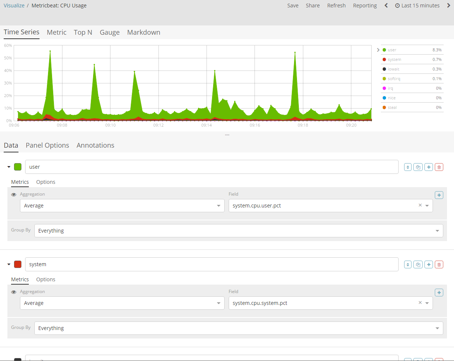Add a second metric to the user series
Viewport: 454px width, 361px height.
click(x=439, y=195)
